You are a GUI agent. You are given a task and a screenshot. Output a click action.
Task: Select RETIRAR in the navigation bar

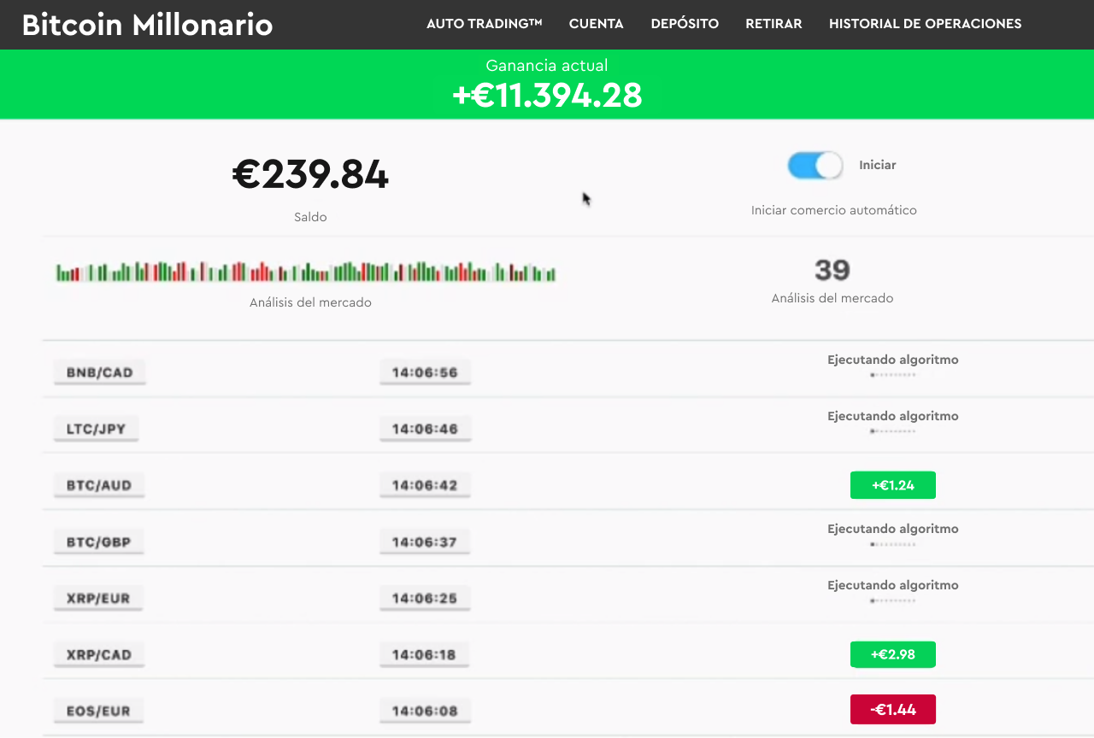click(773, 24)
